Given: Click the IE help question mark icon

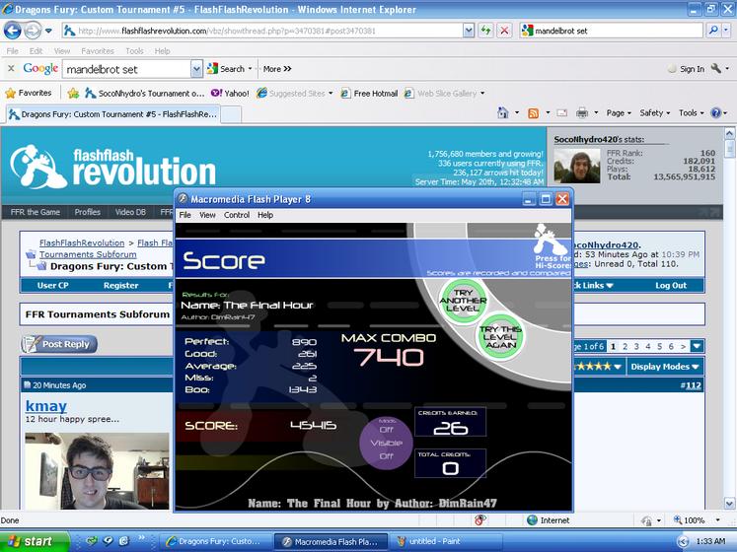Looking at the screenshot, I should click(x=715, y=112).
